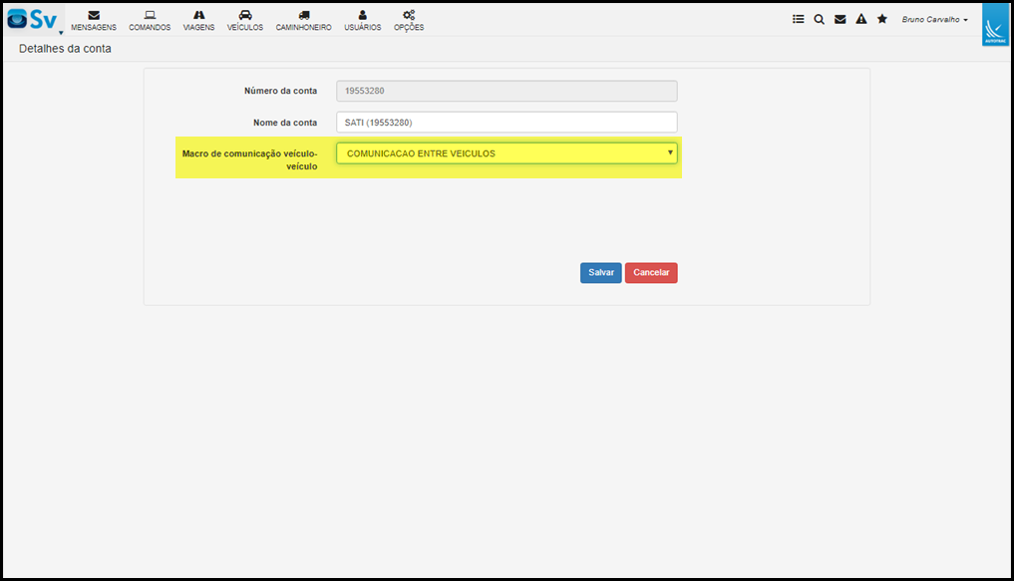Open the Mensagens menu
Image resolution: width=1014 pixels, height=581 pixels.
(x=94, y=21)
